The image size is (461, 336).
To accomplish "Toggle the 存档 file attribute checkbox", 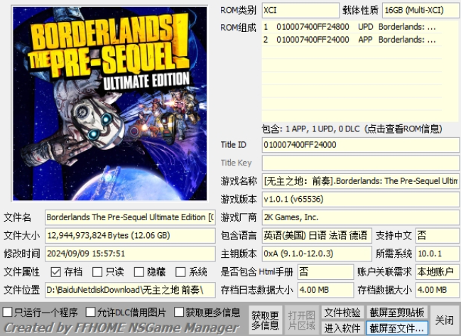I will (x=55, y=272).
